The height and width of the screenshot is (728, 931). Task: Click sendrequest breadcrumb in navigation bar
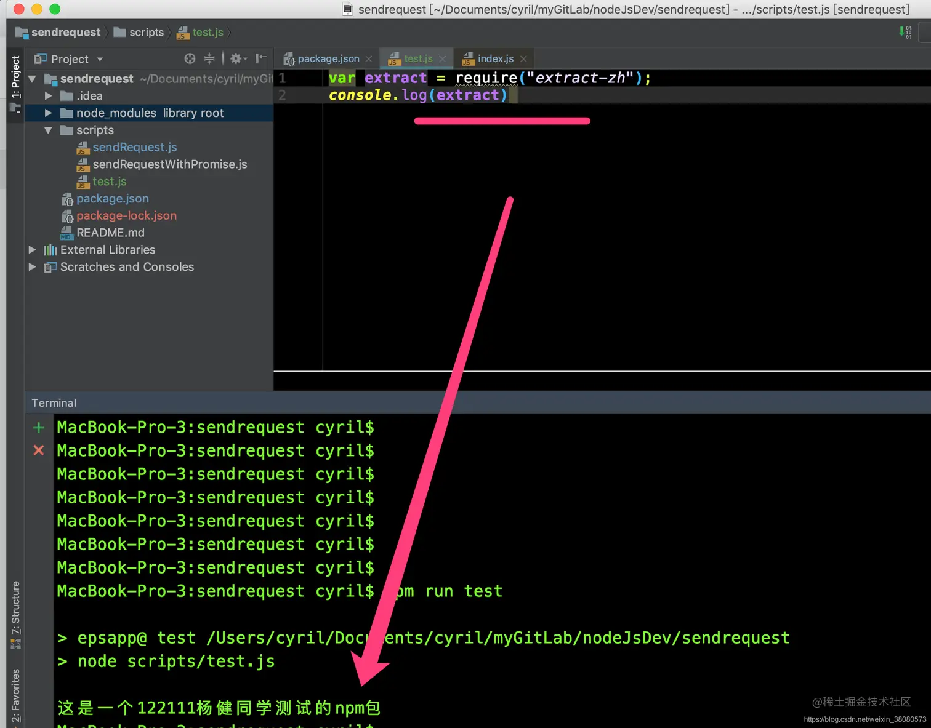coord(58,32)
